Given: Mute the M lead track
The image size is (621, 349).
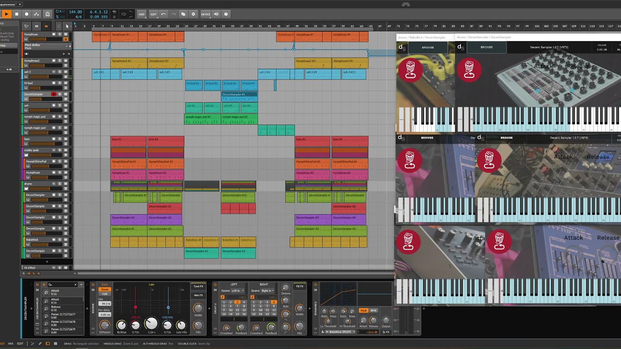Looking at the screenshot, I should 65,83.
